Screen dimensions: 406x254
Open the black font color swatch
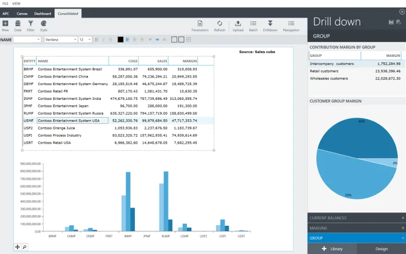(120, 40)
